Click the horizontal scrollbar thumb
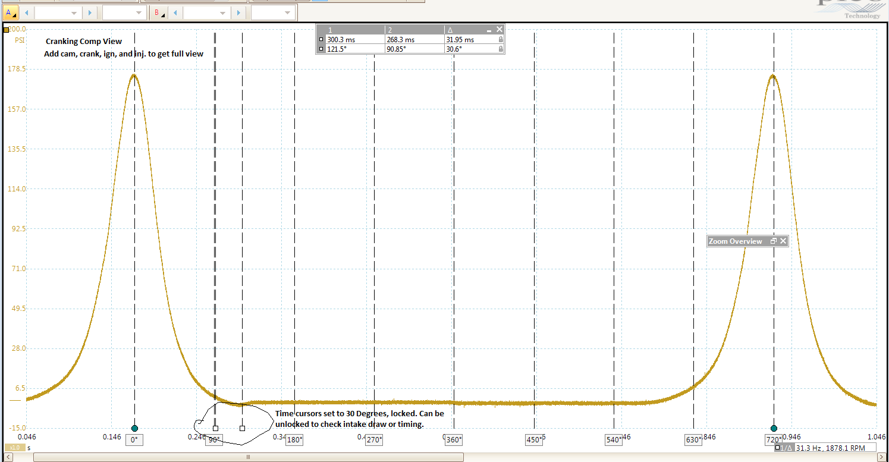Viewport: 889px width, 462px height. tap(248, 457)
